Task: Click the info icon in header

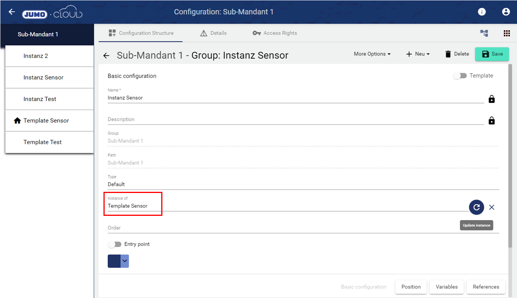Action: coord(482,12)
